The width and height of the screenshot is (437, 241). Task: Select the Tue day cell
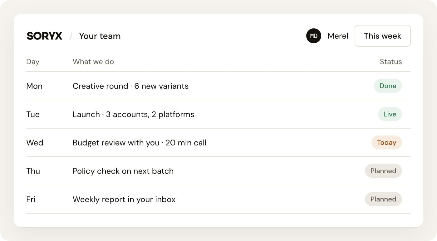[33, 114]
